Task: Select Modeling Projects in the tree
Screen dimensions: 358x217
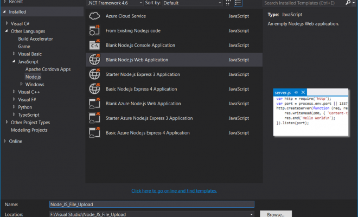Action: click(x=29, y=130)
